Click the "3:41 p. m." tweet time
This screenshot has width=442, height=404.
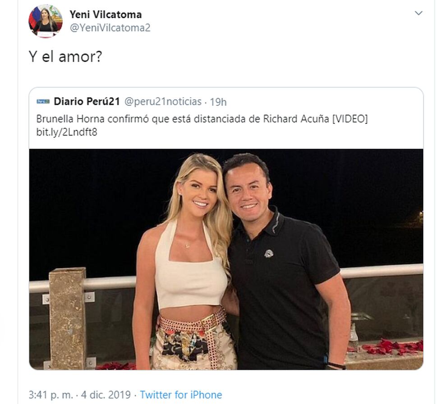coord(51,395)
